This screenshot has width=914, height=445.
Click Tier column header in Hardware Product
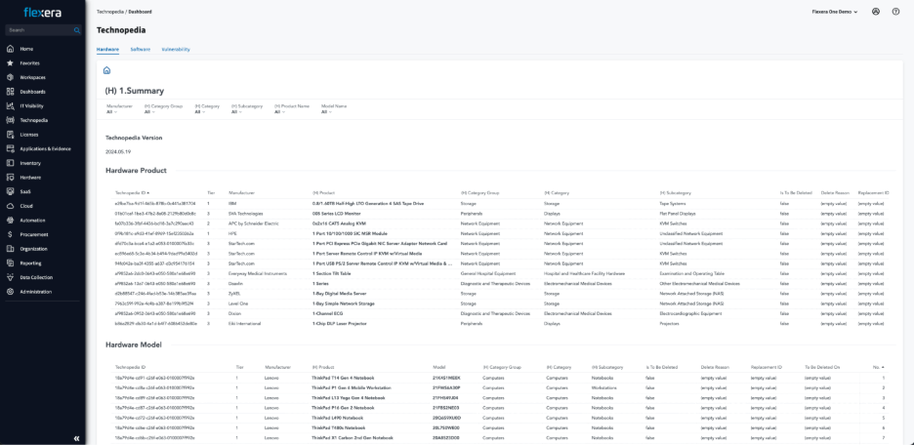(x=211, y=192)
